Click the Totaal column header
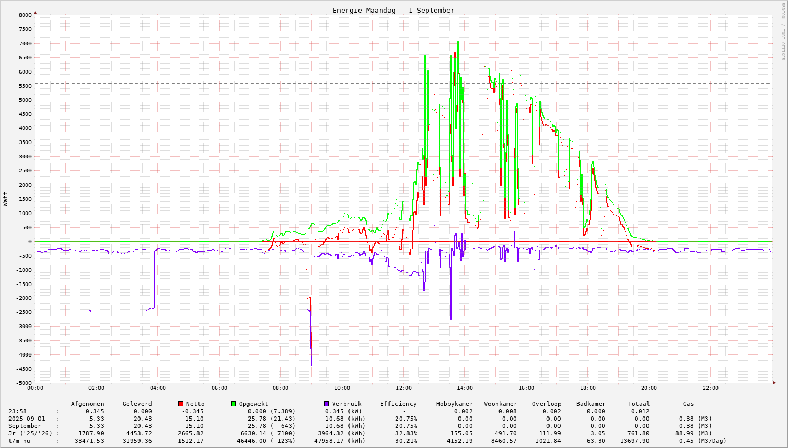This screenshot has width=788, height=448. pyautogui.click(x=639, y=404)
